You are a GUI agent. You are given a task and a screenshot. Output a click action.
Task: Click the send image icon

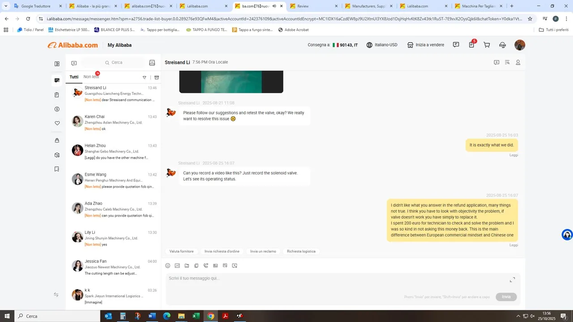coord(177,266)
